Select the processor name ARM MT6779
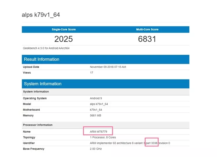 pos(98,132)
